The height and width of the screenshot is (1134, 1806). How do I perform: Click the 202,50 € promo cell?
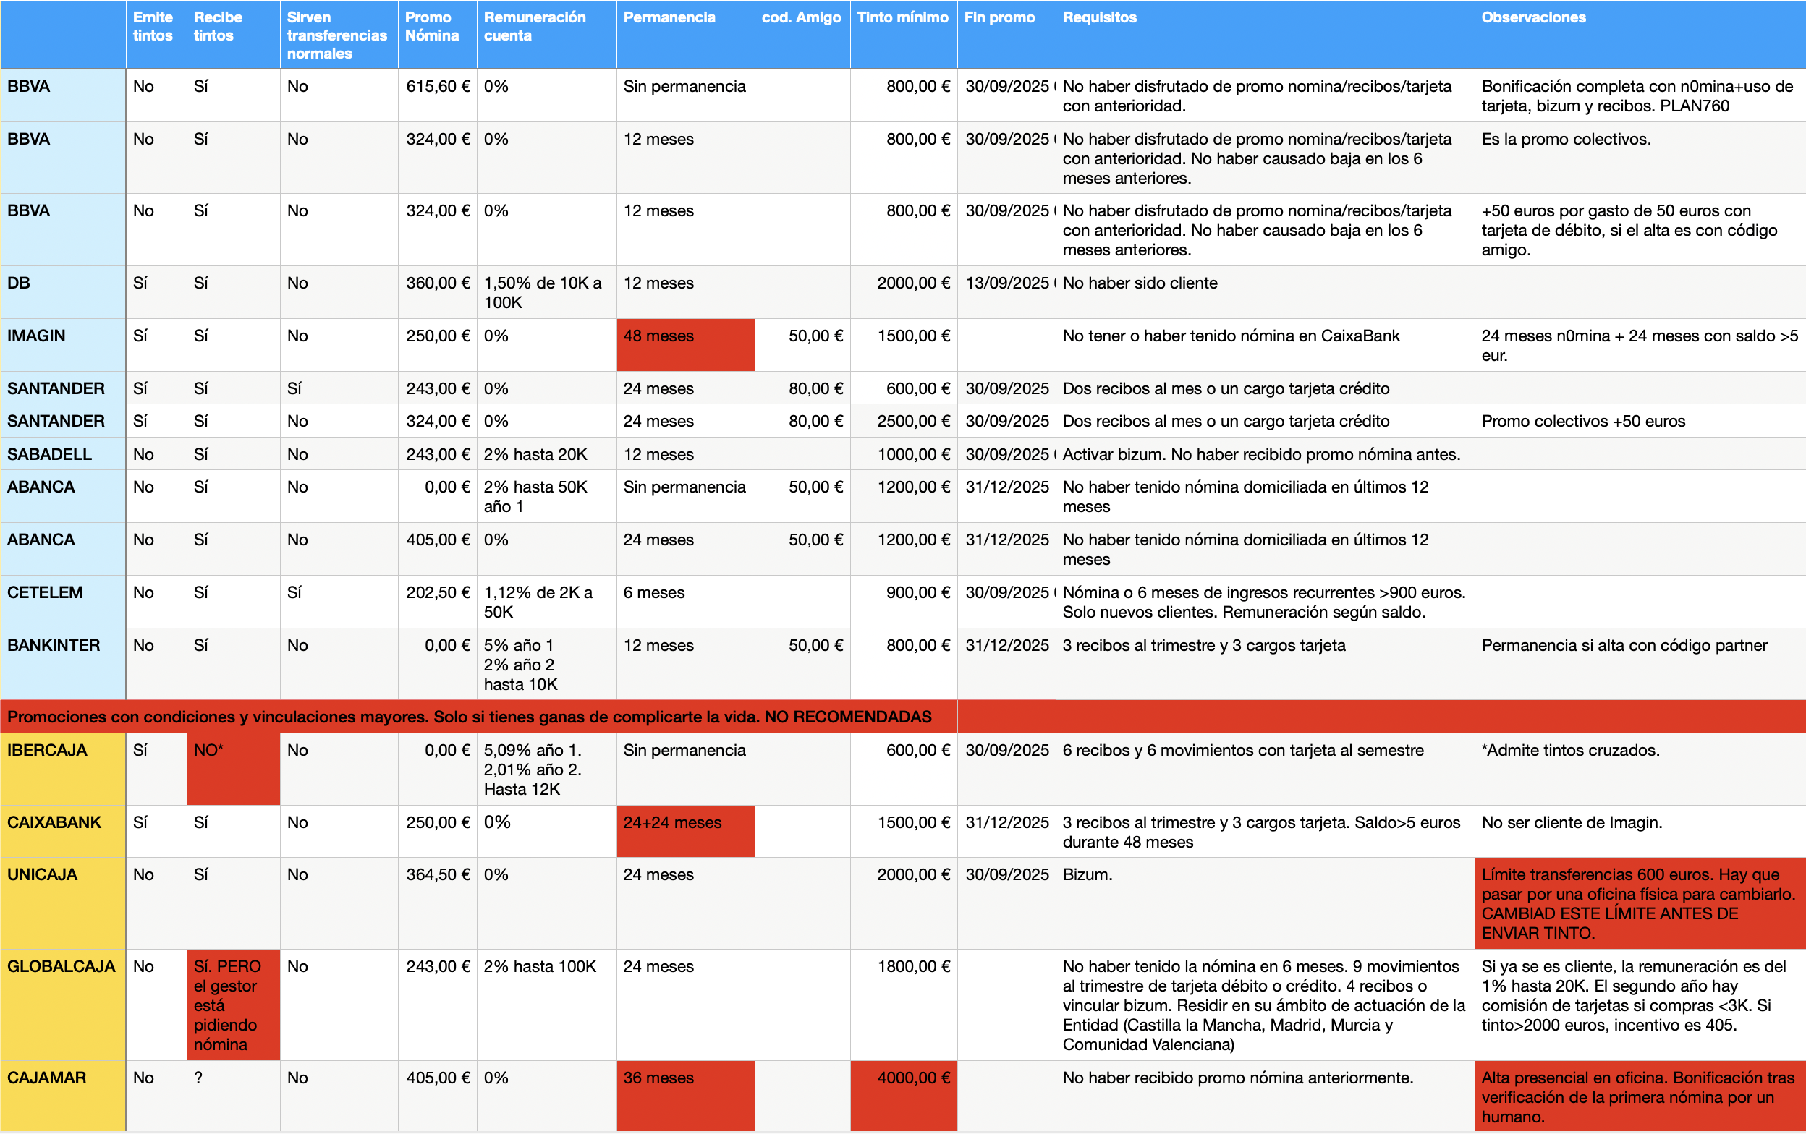(x=437, y=601)
